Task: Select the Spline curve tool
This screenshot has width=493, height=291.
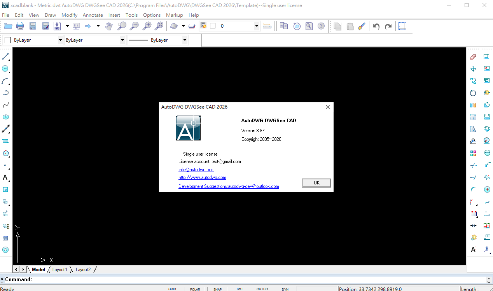Action: [x=5, y=105]
